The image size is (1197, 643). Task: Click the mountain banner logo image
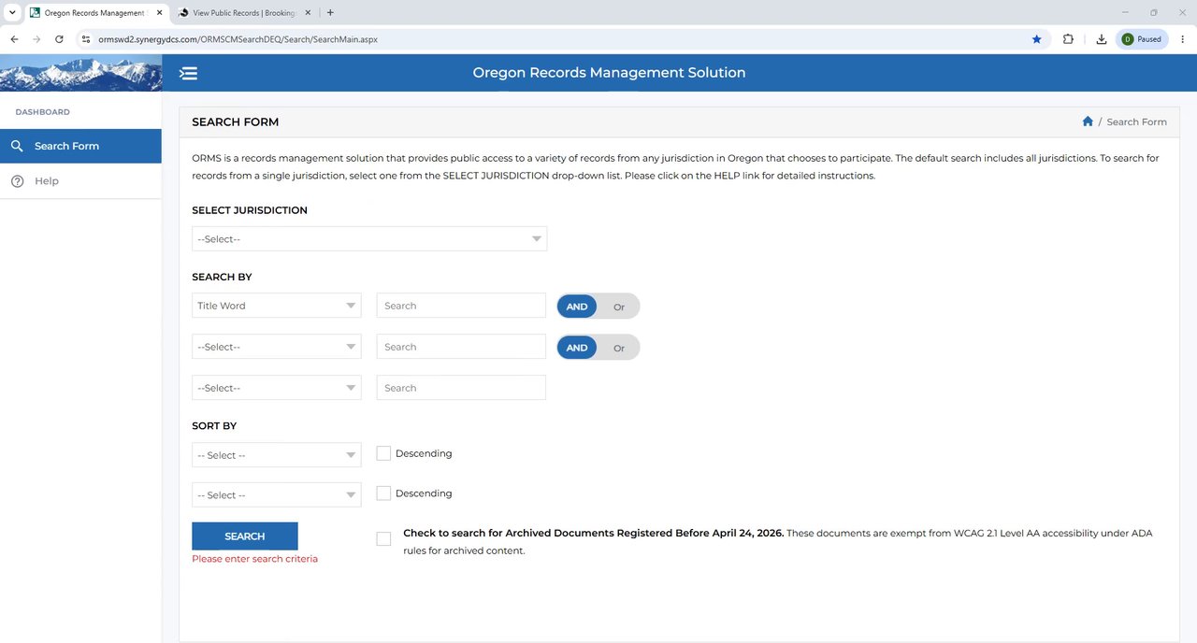pyautogui.click(x=80, y=73)
